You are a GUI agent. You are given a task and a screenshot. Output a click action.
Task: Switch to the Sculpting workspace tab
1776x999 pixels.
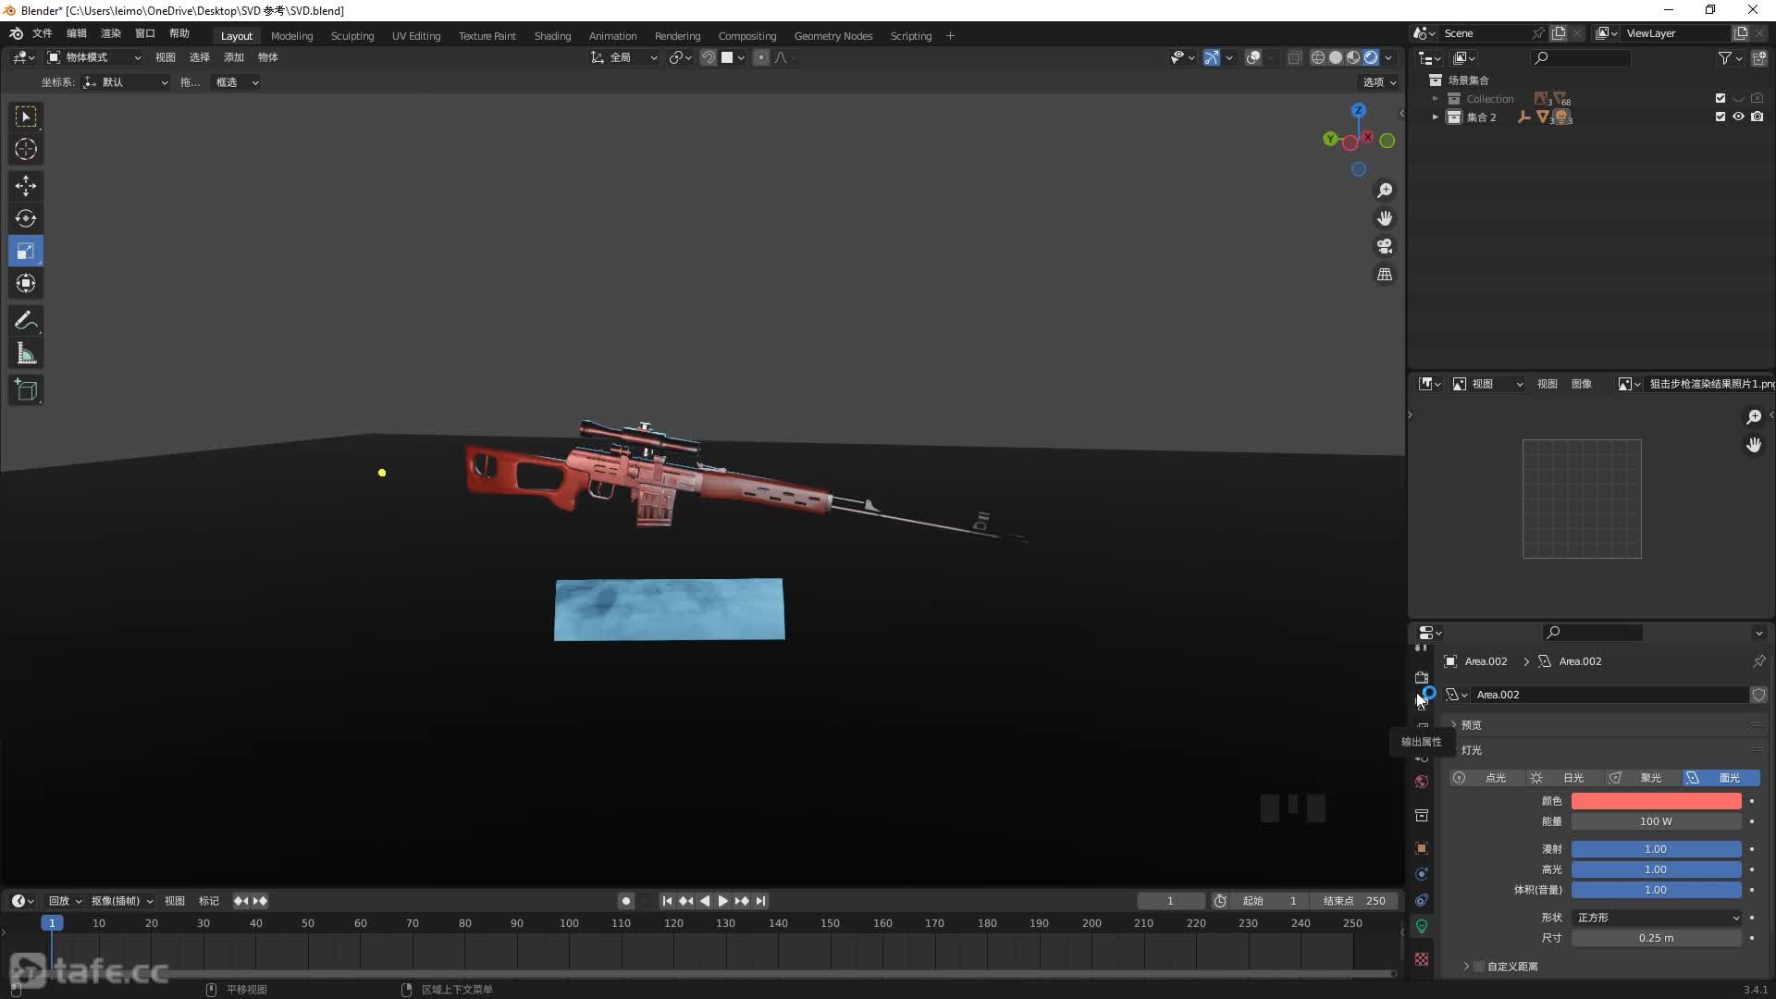352,36
